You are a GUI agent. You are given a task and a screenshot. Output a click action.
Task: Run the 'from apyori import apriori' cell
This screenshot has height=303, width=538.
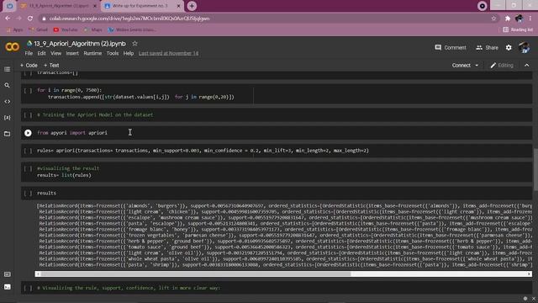pos(28,133)
